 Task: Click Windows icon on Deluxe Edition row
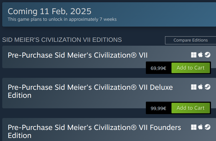pos(194,87)
